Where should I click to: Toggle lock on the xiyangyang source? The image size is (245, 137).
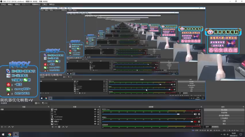[x=98, y=119]
